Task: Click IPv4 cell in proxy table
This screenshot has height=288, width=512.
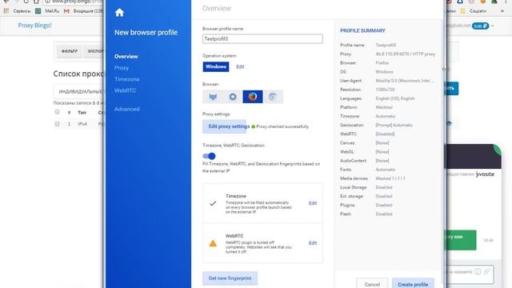Action: coord(82,124)
